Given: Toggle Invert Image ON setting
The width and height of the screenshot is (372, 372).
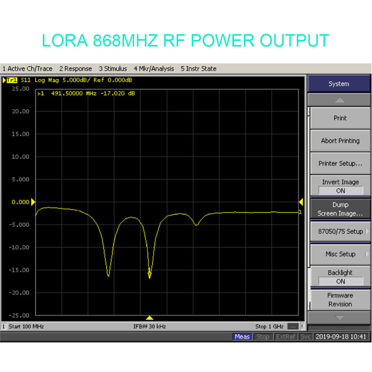Looking at the screenshot, I should click(340, 186).
